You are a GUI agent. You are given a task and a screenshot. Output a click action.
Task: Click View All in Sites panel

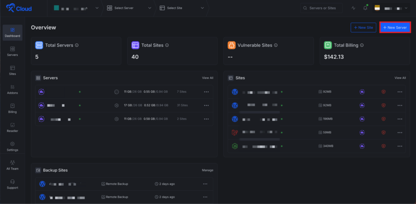tap(400, 78)
